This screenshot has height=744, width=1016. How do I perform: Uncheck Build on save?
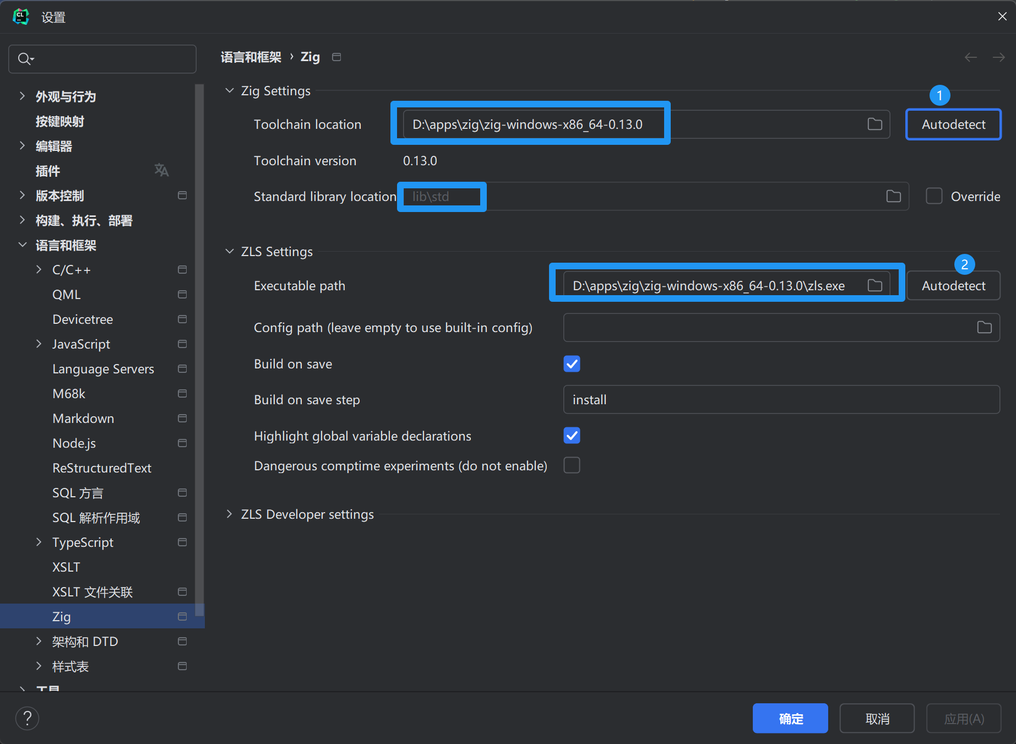[572, 364]
